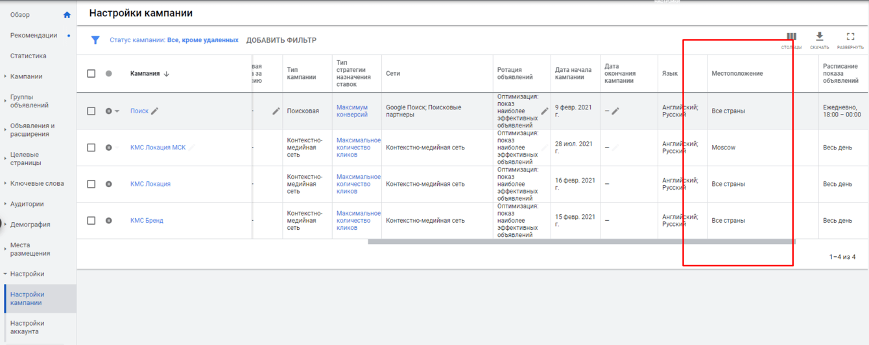Toggle the select-all campaigns checkbox

click(91, 73)
